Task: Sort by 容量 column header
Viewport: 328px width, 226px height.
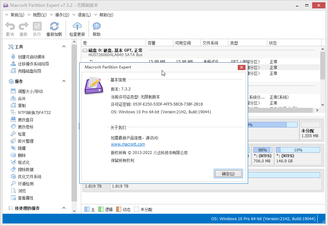Action: 159,43
